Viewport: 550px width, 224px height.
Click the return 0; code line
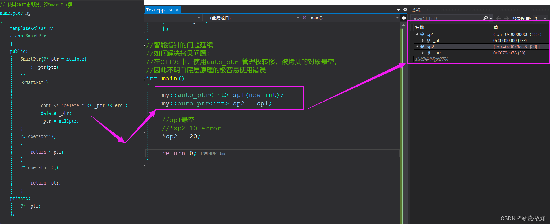[x=179, y=153]
